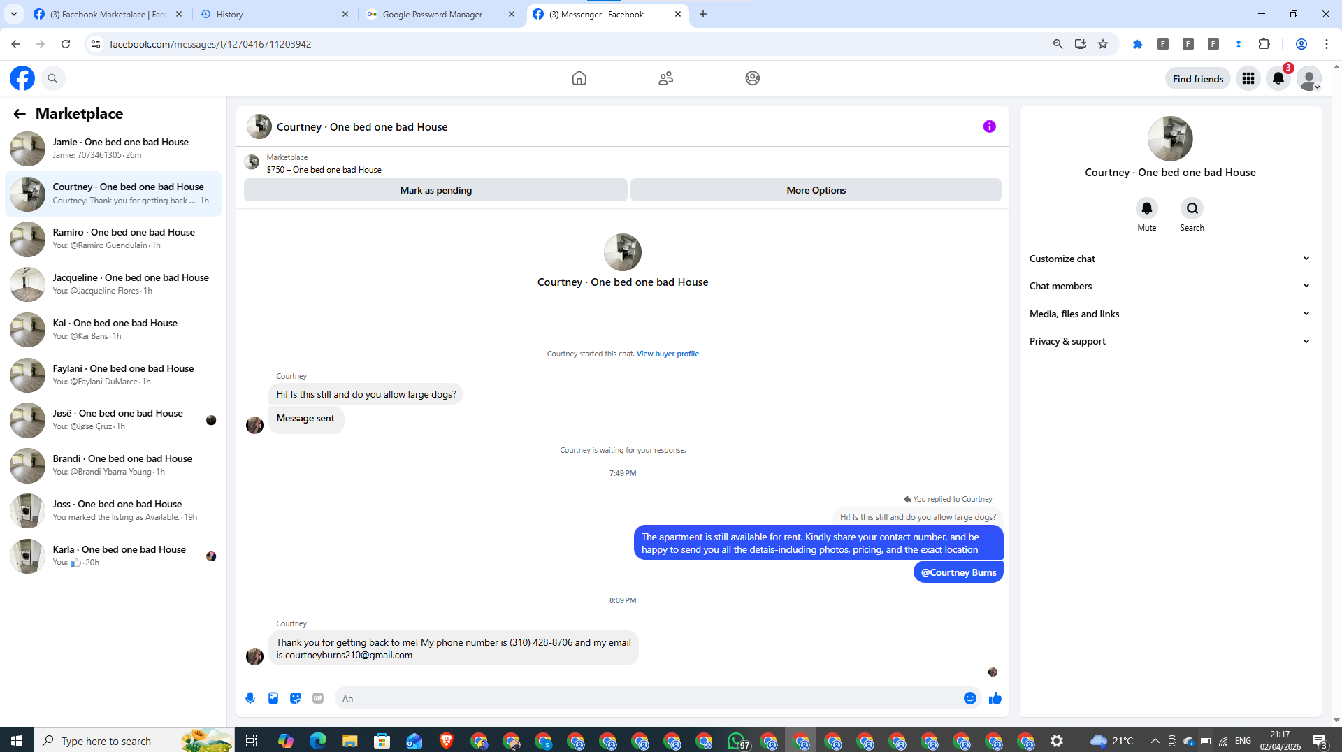
Task: Open Faylani's conversation in the list
Action: point(113,375)
